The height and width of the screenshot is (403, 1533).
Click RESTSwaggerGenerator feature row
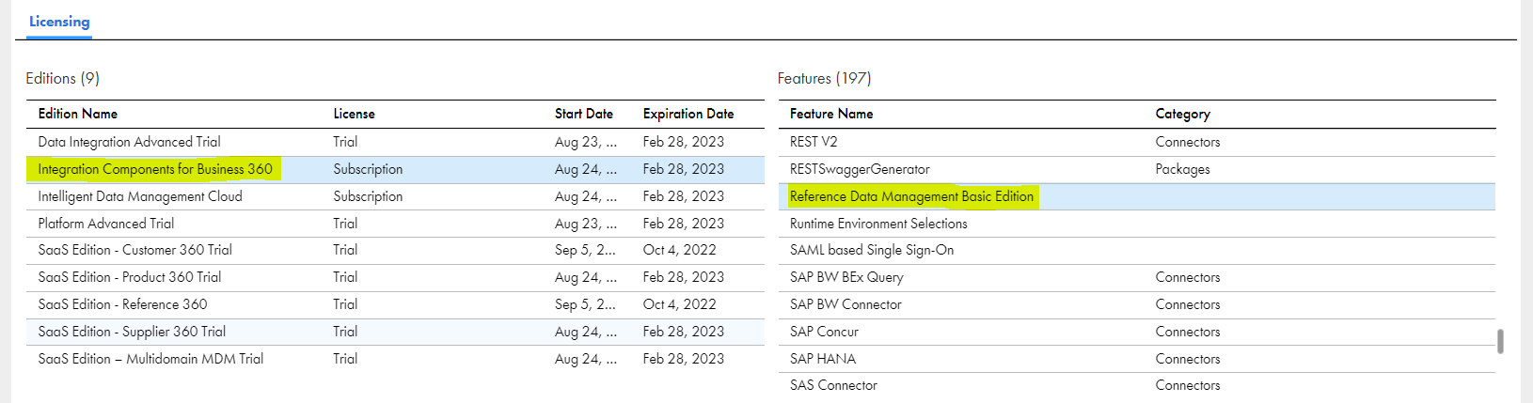[1137, 169]
